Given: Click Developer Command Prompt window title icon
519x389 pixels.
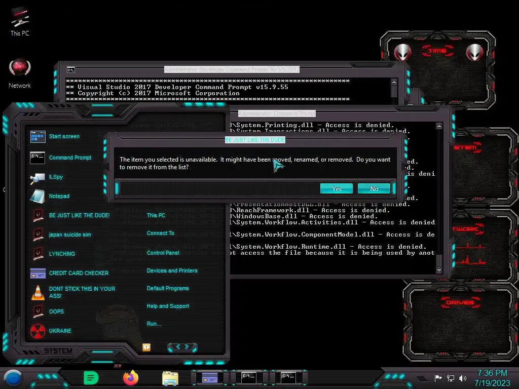Looking at the screenshot, I should [x=71, y=70].
